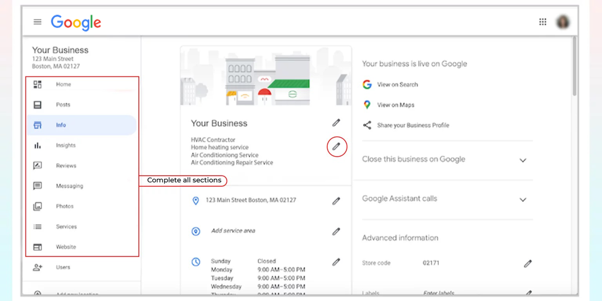Open the Google apps grid
Image resolution: width=602 pixels, height=301 pixels.
tap(542, 22)
